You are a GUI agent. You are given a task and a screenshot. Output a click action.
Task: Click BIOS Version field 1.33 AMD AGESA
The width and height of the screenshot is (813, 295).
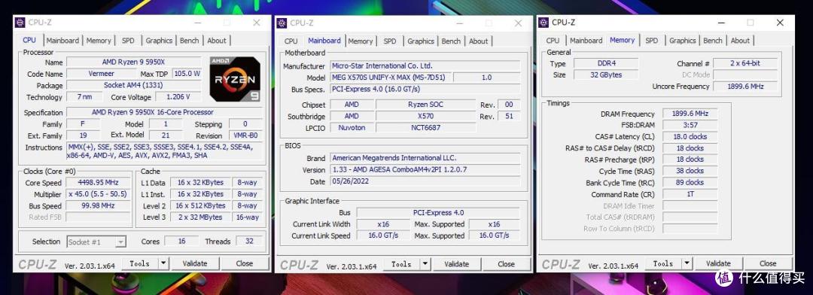coord(425,169)
